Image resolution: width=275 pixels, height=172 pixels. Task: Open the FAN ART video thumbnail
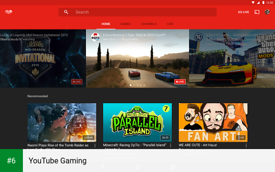pos(213,122)
